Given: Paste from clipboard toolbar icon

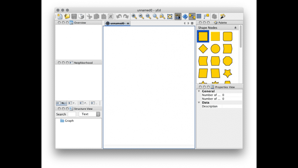Looking at the screenshot, I should tap(103, 16).
